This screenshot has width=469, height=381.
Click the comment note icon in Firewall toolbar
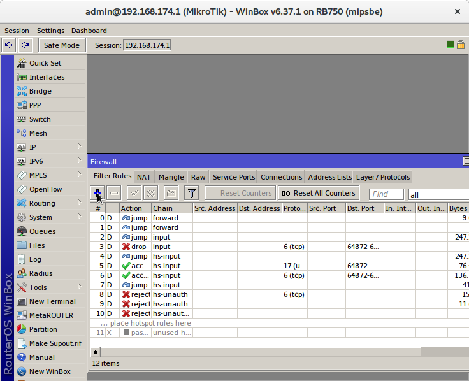point(171,193)
